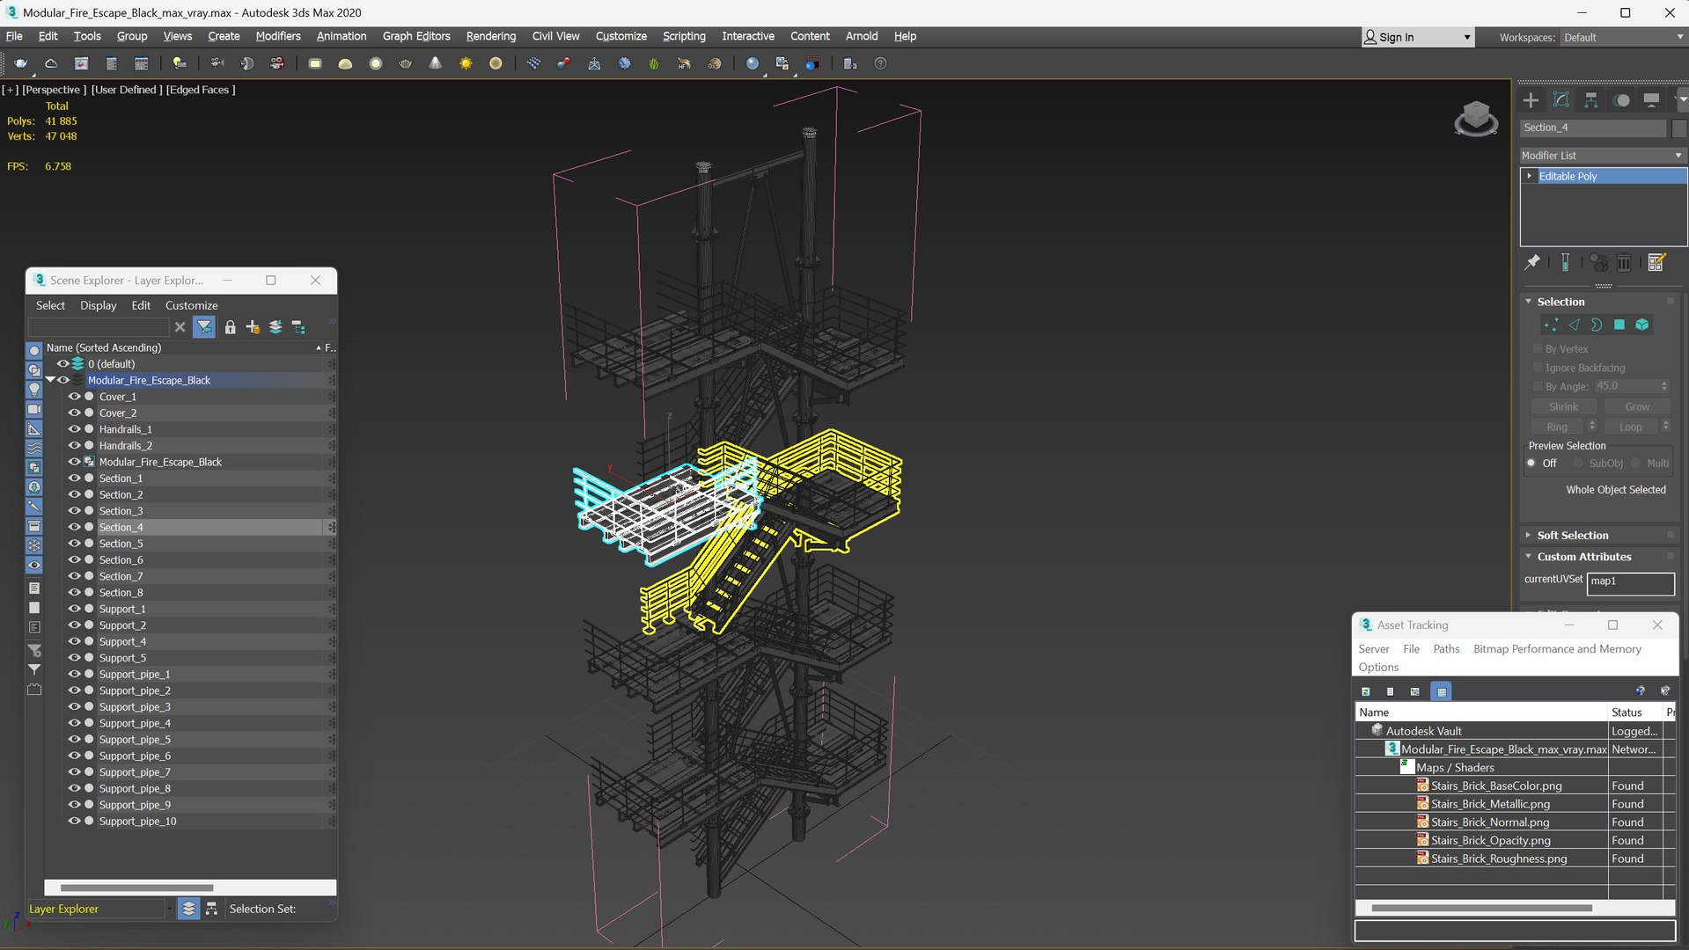Open Display menu in Scene Explorer
This screenshot has width=1689, height=950.
(x=98, y=305)
